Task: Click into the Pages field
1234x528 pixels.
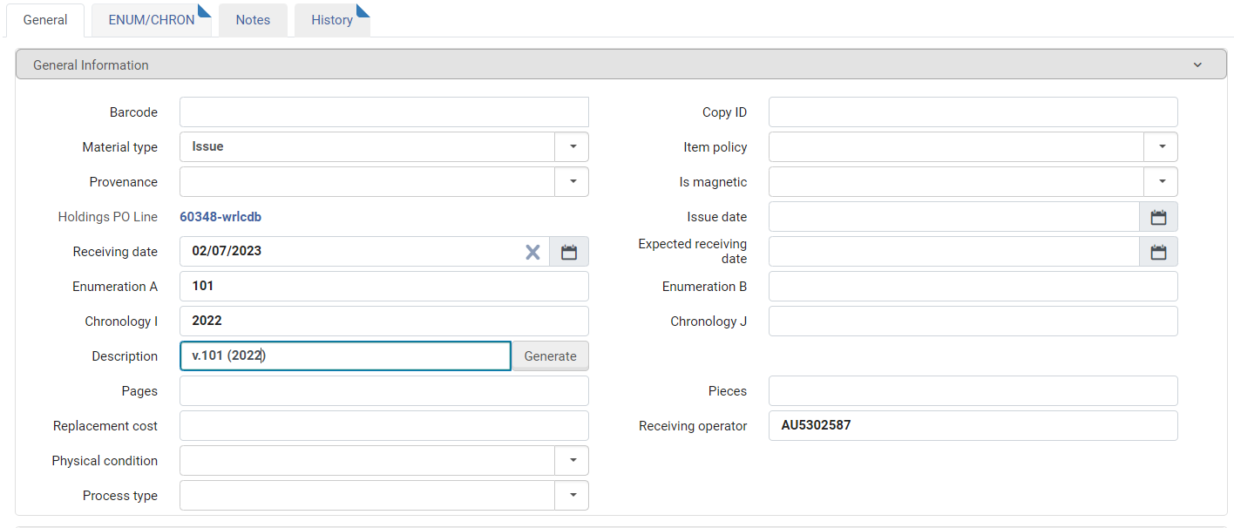Action: [x=384, y=391]
